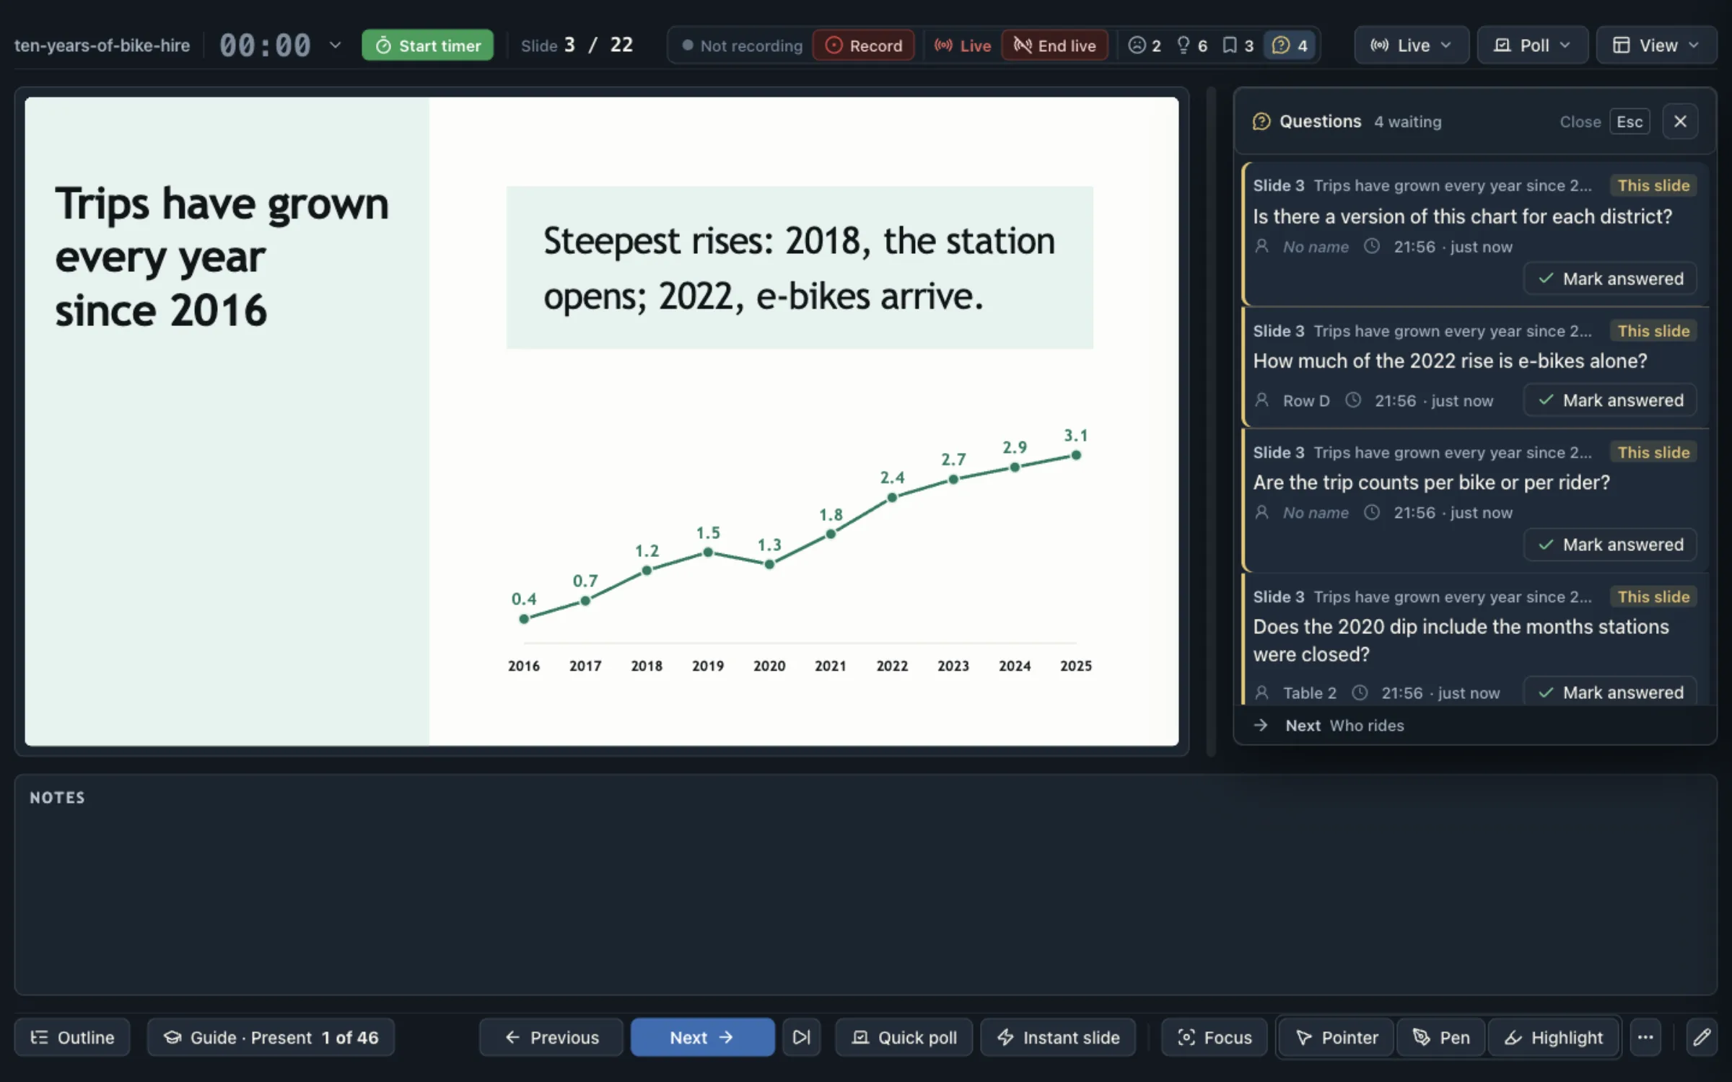Open the bookmarks counter showing 3
The height and width of the screenshot is (1082, 1732).
(x=1238, y=45)
